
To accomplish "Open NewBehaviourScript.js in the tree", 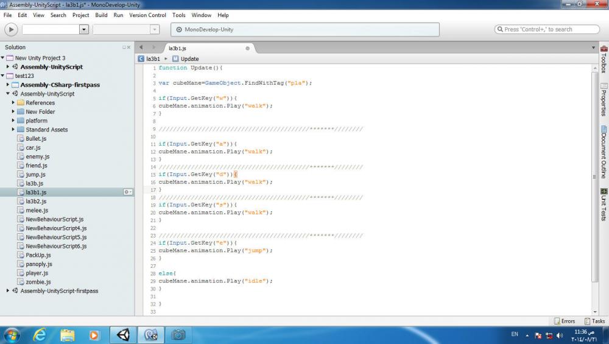I will click(54, 219).
